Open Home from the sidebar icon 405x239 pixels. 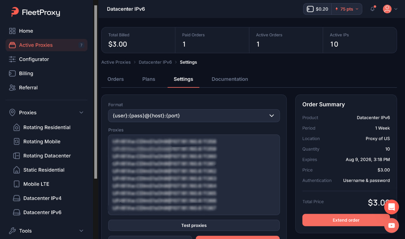(x=12, y=31)
